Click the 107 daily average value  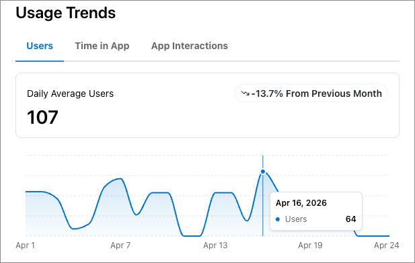[x=42, y=117]
